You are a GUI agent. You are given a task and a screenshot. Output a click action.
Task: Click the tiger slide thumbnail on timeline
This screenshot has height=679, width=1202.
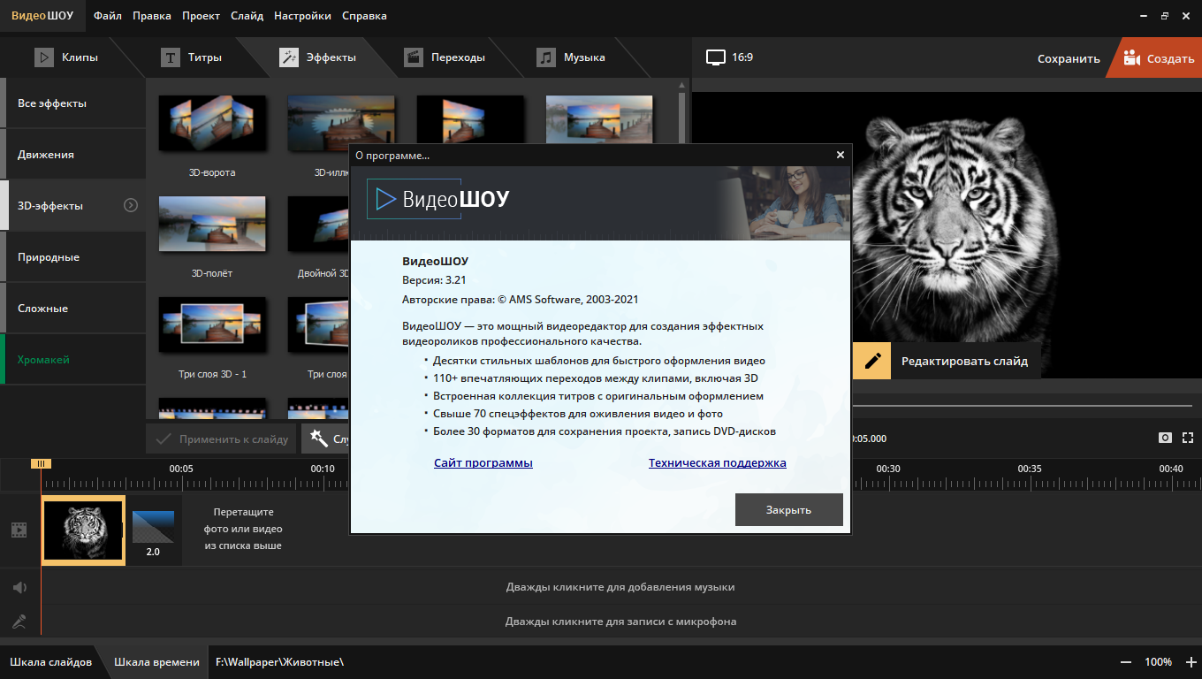(83, 530)
